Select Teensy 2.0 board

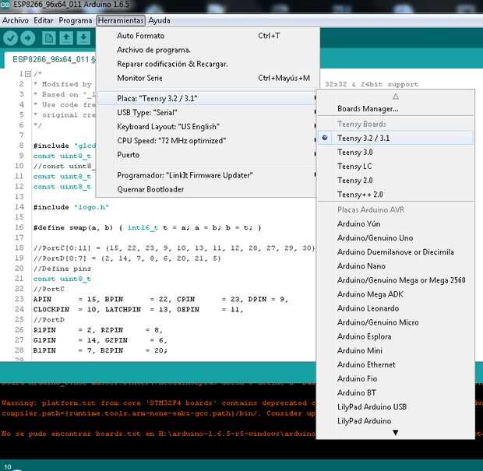(396, 181)
